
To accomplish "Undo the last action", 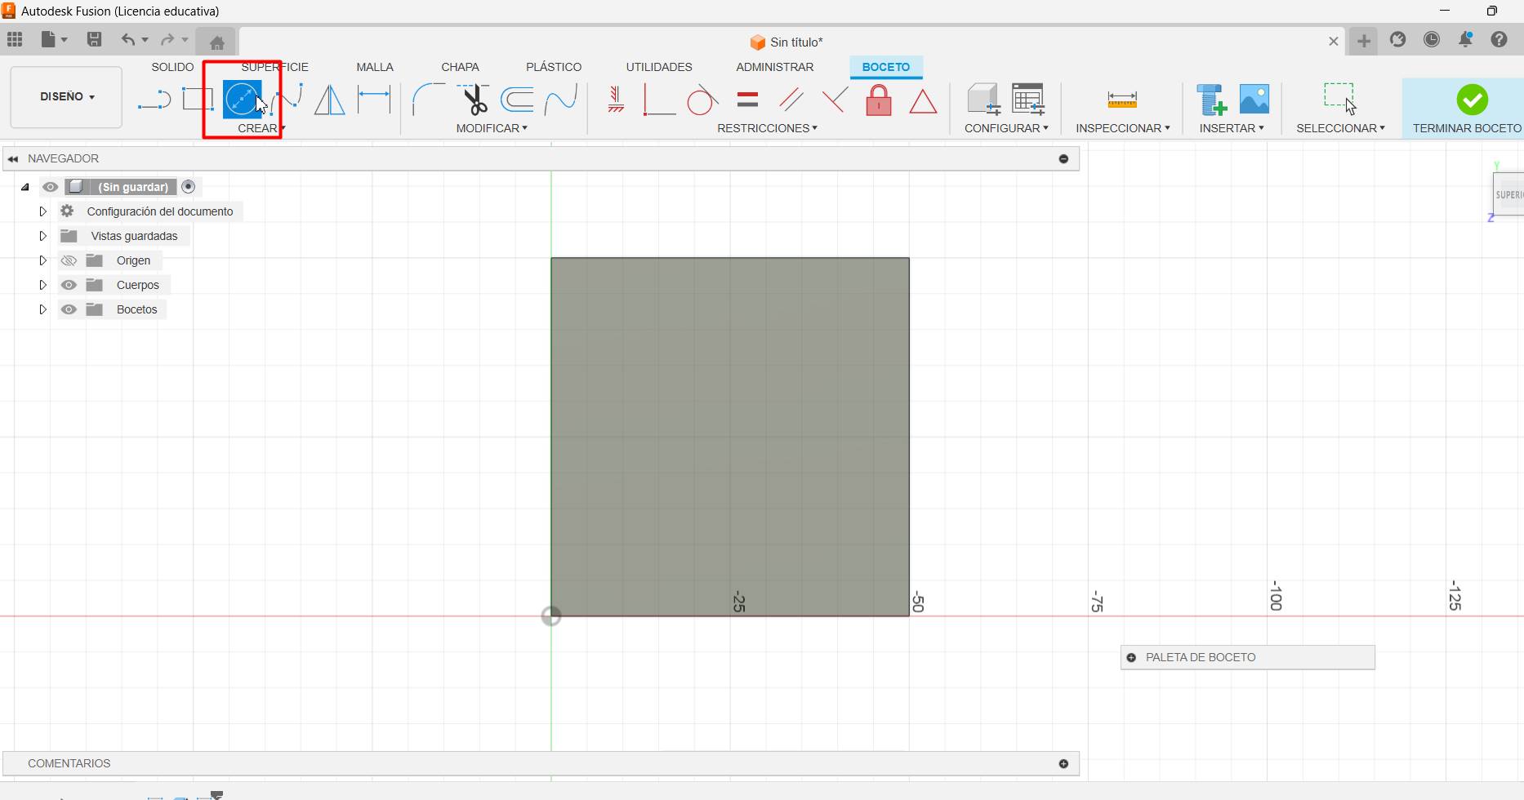I will (x=128, y=39).
